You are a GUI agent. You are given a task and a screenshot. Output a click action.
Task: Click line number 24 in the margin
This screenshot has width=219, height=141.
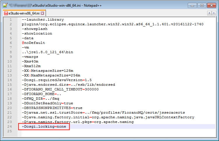coord(10,126)
